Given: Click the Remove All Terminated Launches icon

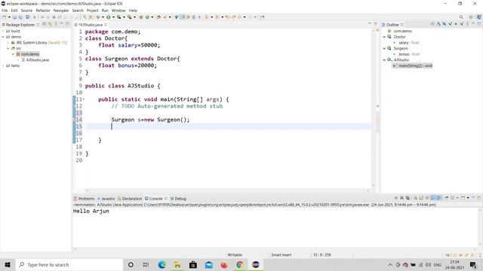Looking at the screenshot, I should point(408,198).
